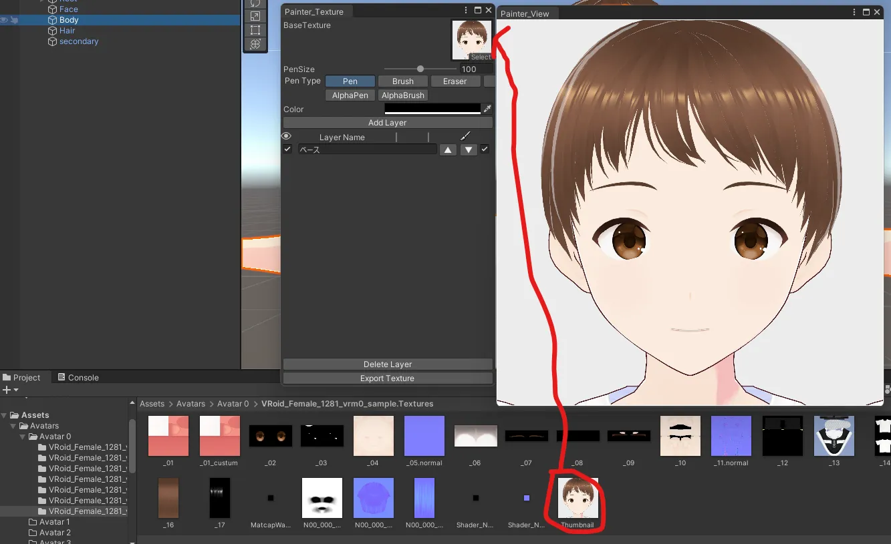Open Painter_View window options menu
This screenshot has width=891, height=544.
click(855, 13)
